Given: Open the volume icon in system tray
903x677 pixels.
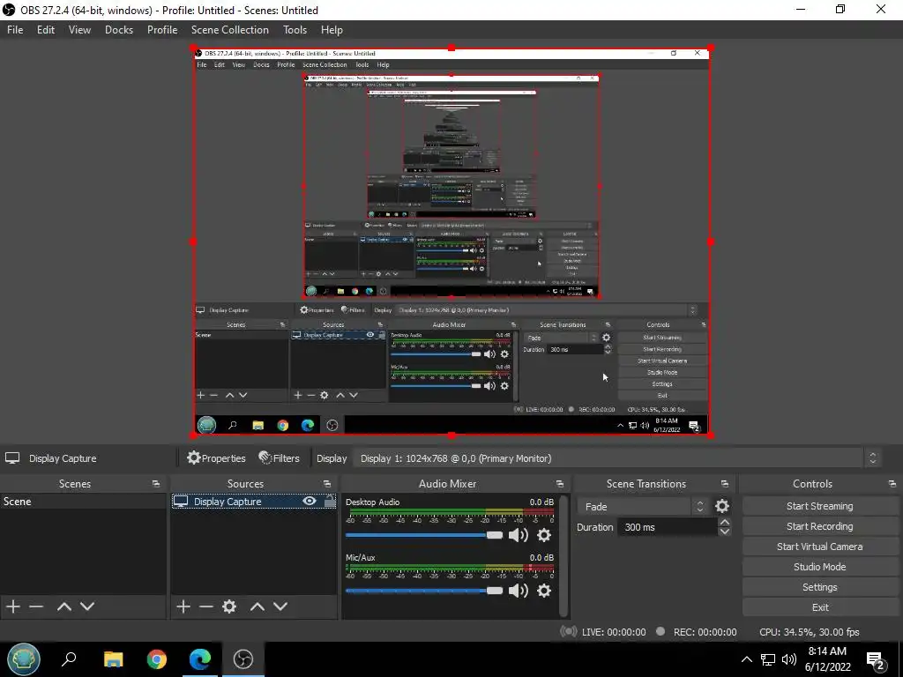Looking at the screenshot, I should pyautogui.click(x=789, y=659).
